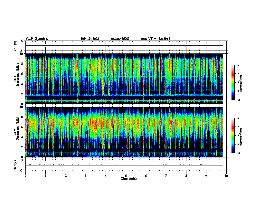Select the date text "Feb. 19, 2022"

(90, 39)
